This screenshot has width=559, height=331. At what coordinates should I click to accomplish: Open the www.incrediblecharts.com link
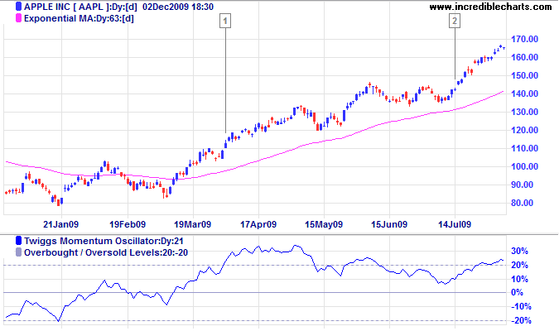[x=490, y=7]
